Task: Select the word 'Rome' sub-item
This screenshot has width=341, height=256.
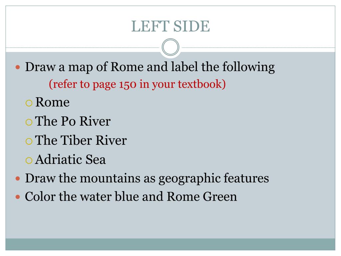Action: (x=52, y=102)
